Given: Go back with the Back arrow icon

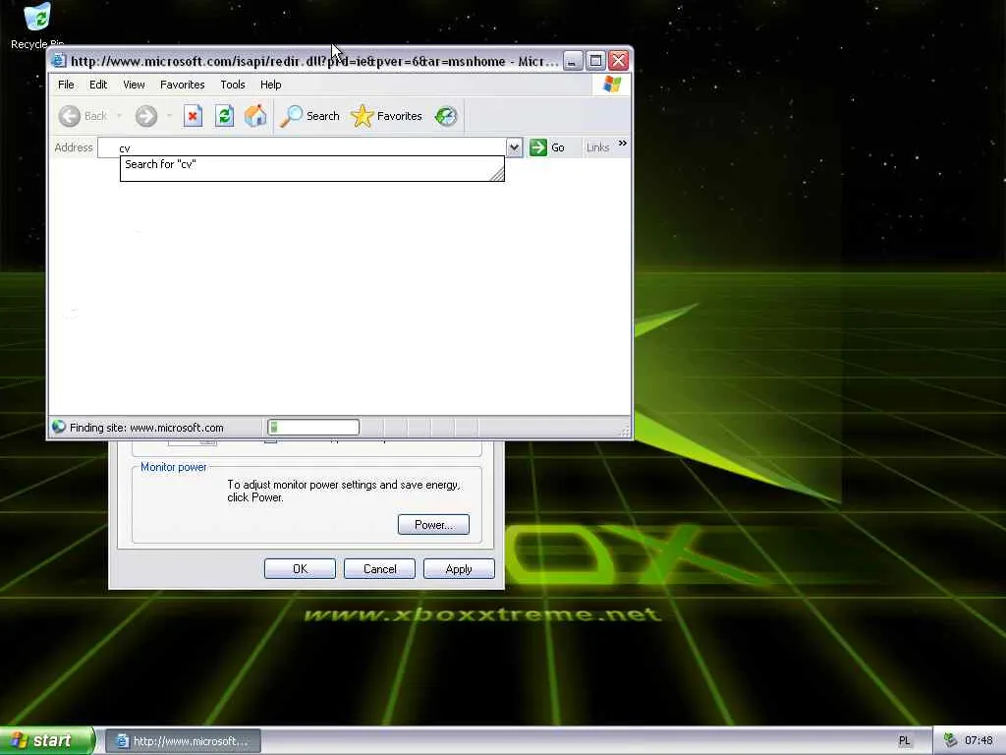Looking at the screenshot, I should coord(70,116).
